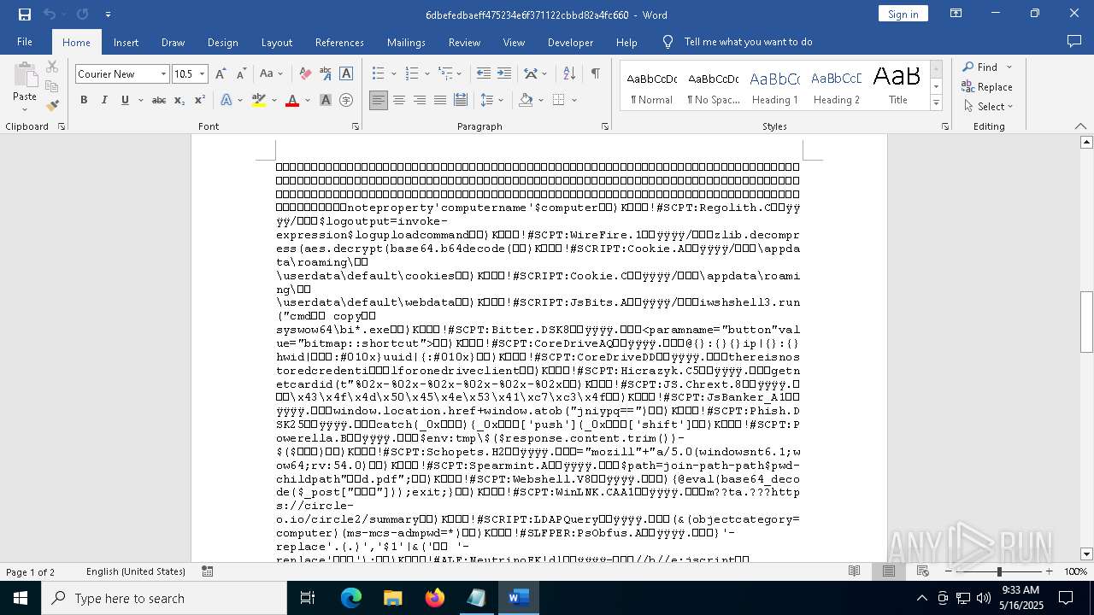This screenshot has height=615, width=1094.
Task: Launch Firefox from the taskbar
Action: (435, 598)
